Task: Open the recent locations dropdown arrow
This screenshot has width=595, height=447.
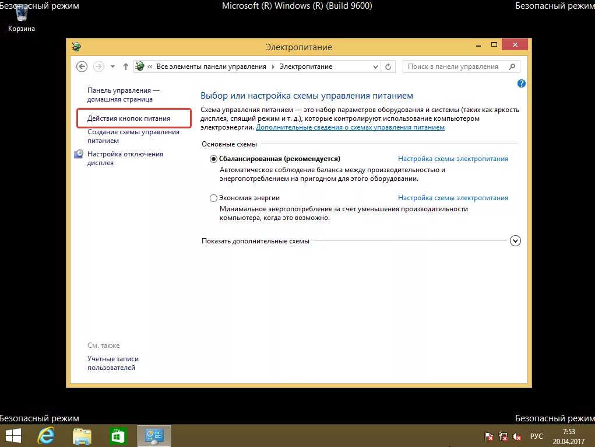Action: tap(112, 67)
